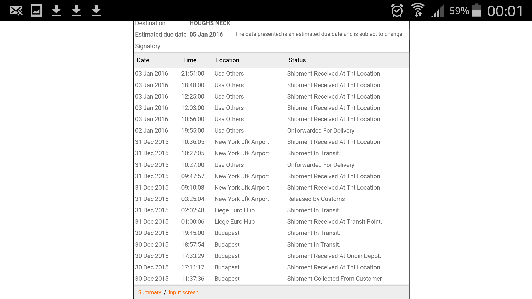Tap the missed email notification icon
The image size is (532, 299).
(x=16, y=11)
